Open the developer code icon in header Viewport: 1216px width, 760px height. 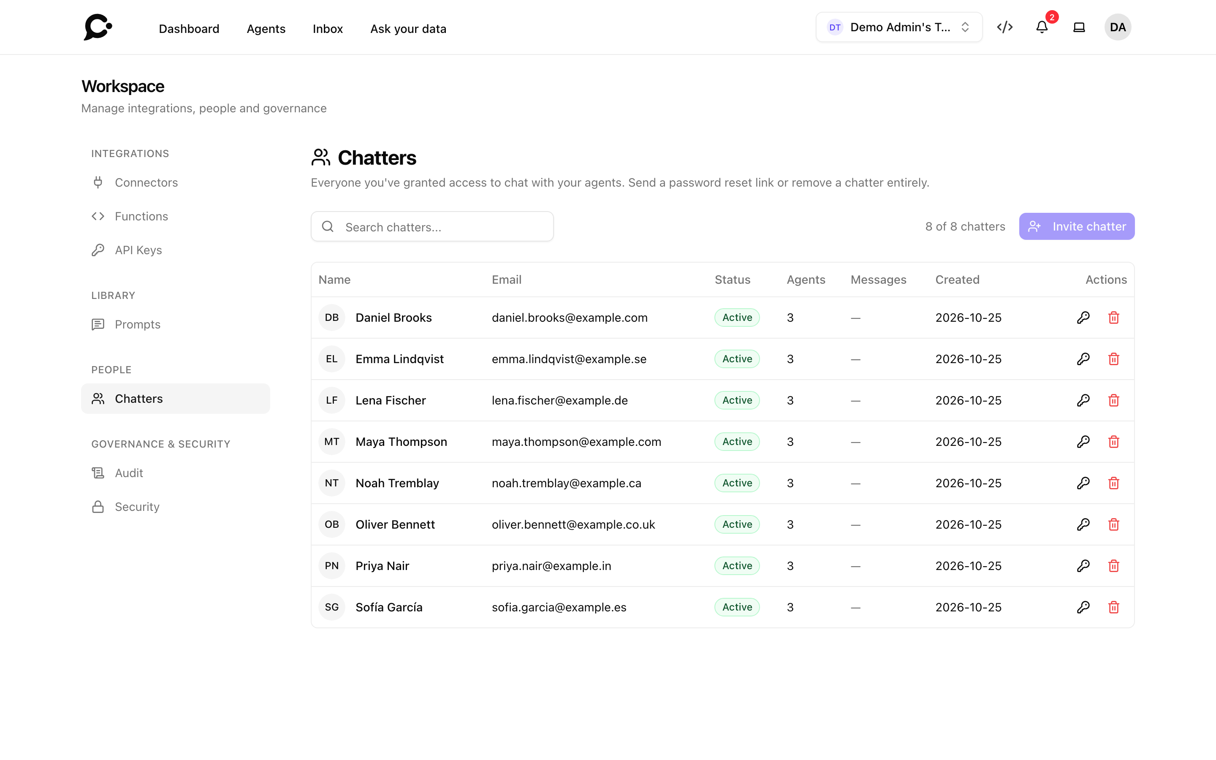1004,27
